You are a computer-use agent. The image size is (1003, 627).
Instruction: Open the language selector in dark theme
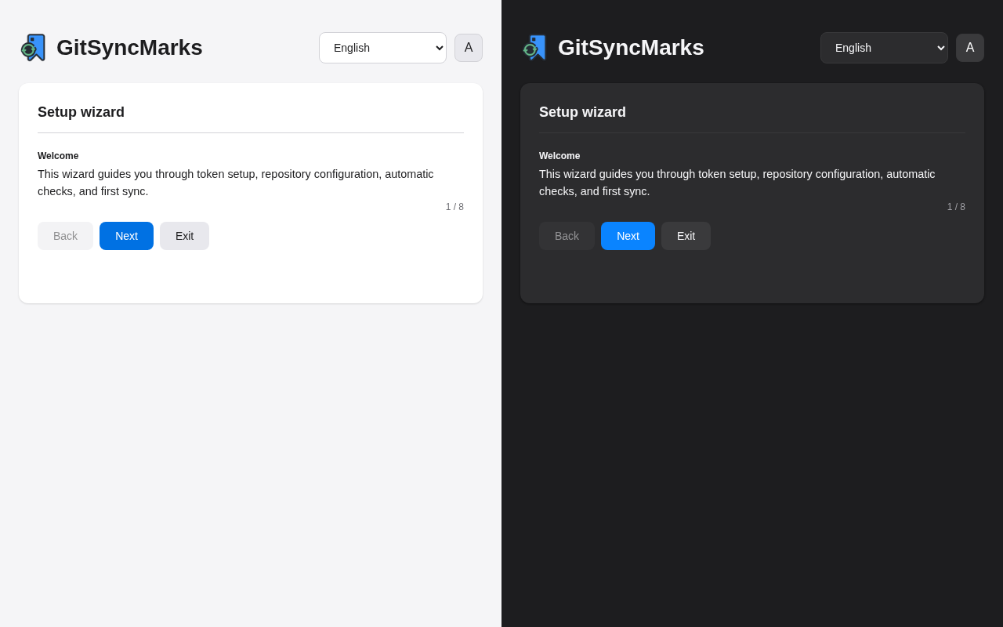(x=884, y=48)
